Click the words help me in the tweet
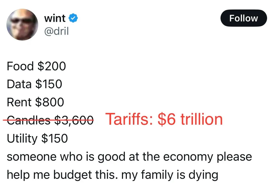This screenshot has height=194, width=279. pyautogui.click(x=28, y=175)
